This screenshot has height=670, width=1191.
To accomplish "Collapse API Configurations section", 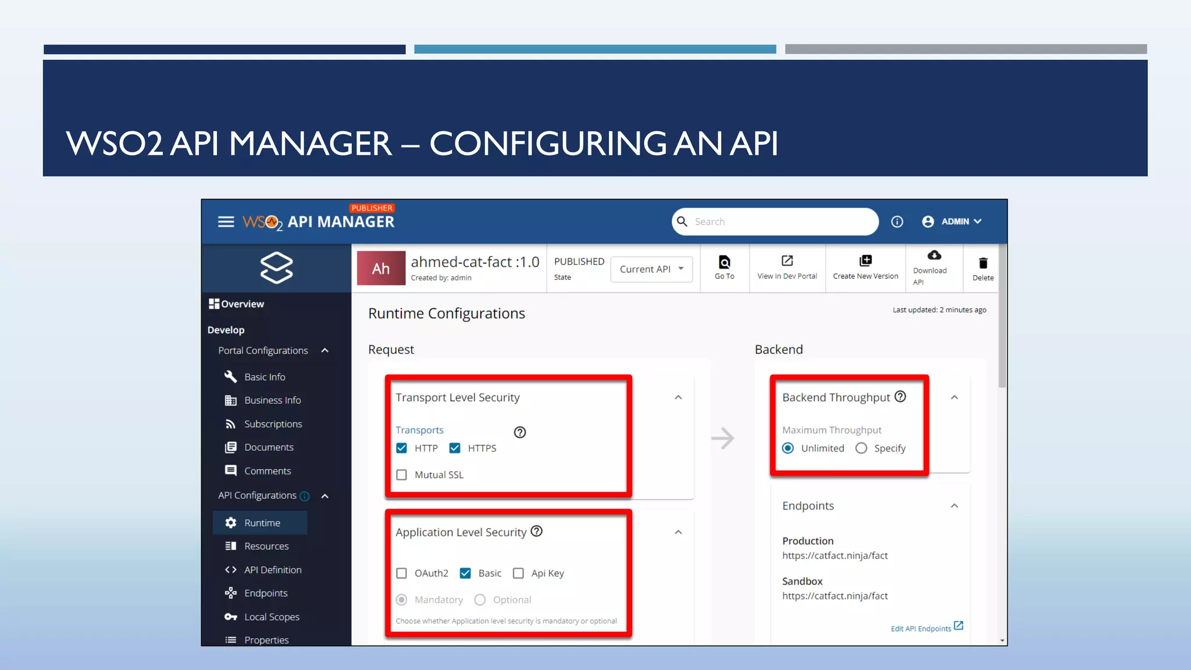I will pos(325,496).
